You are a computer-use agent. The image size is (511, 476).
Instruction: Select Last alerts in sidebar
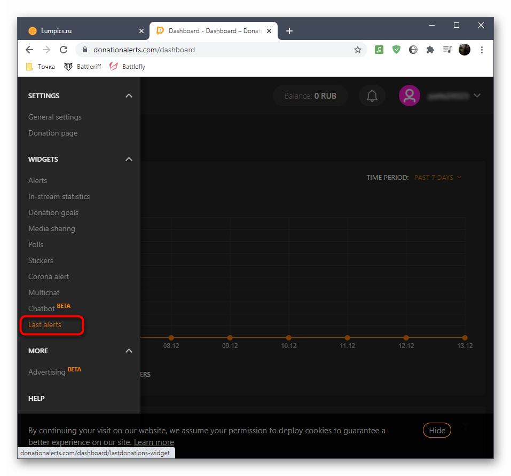pos(45,325)
